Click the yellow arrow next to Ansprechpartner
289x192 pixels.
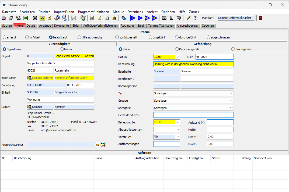tap(98, 145)
